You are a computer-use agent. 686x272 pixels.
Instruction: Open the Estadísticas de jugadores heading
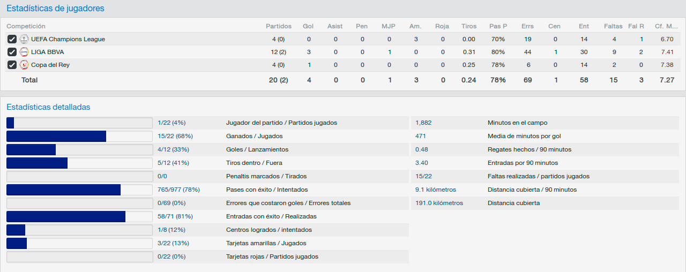(55, 9)
